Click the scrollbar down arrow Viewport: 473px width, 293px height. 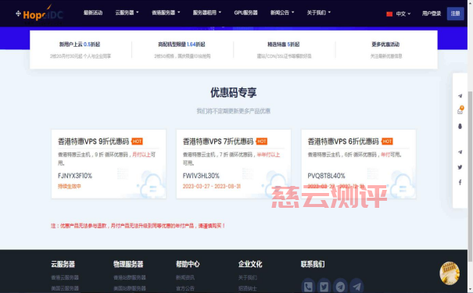(x=470, y=291)
